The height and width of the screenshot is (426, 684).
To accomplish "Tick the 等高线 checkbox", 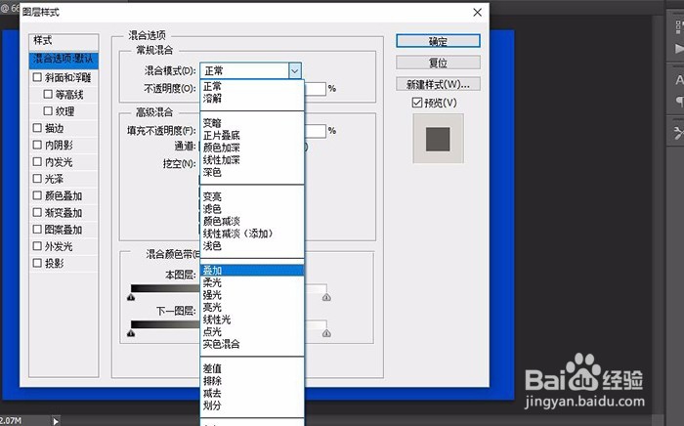I will (x=48, y=94).
